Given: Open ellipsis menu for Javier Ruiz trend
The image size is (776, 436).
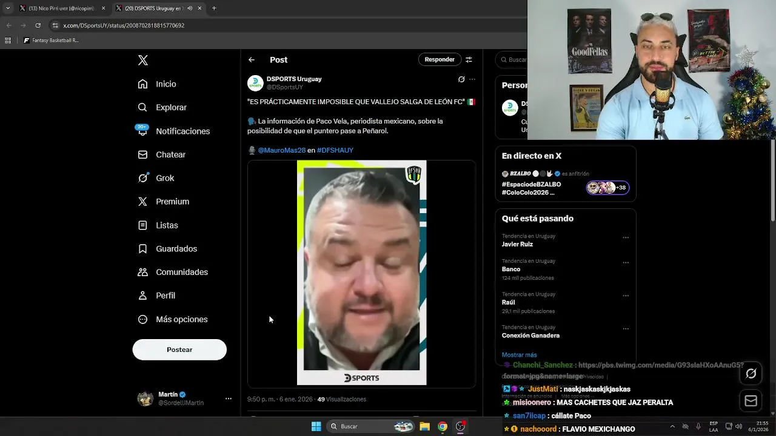Looking at the screenshot, I should [626, 238].
